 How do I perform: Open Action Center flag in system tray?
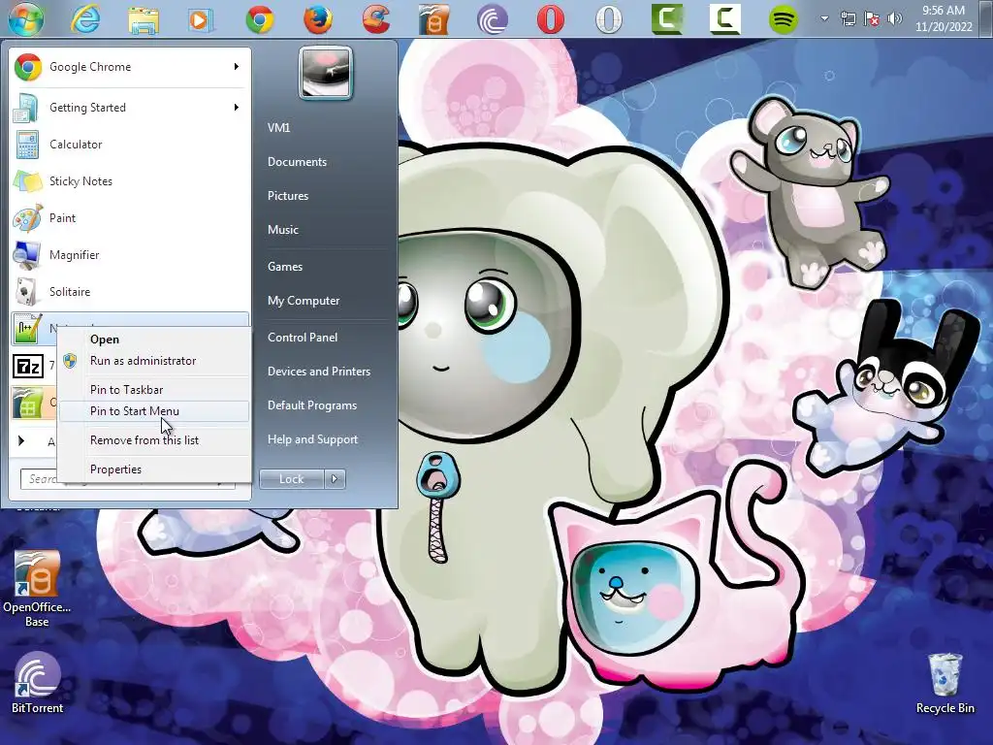coord(872,18)
